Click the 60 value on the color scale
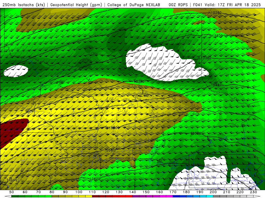 (25, 192)
